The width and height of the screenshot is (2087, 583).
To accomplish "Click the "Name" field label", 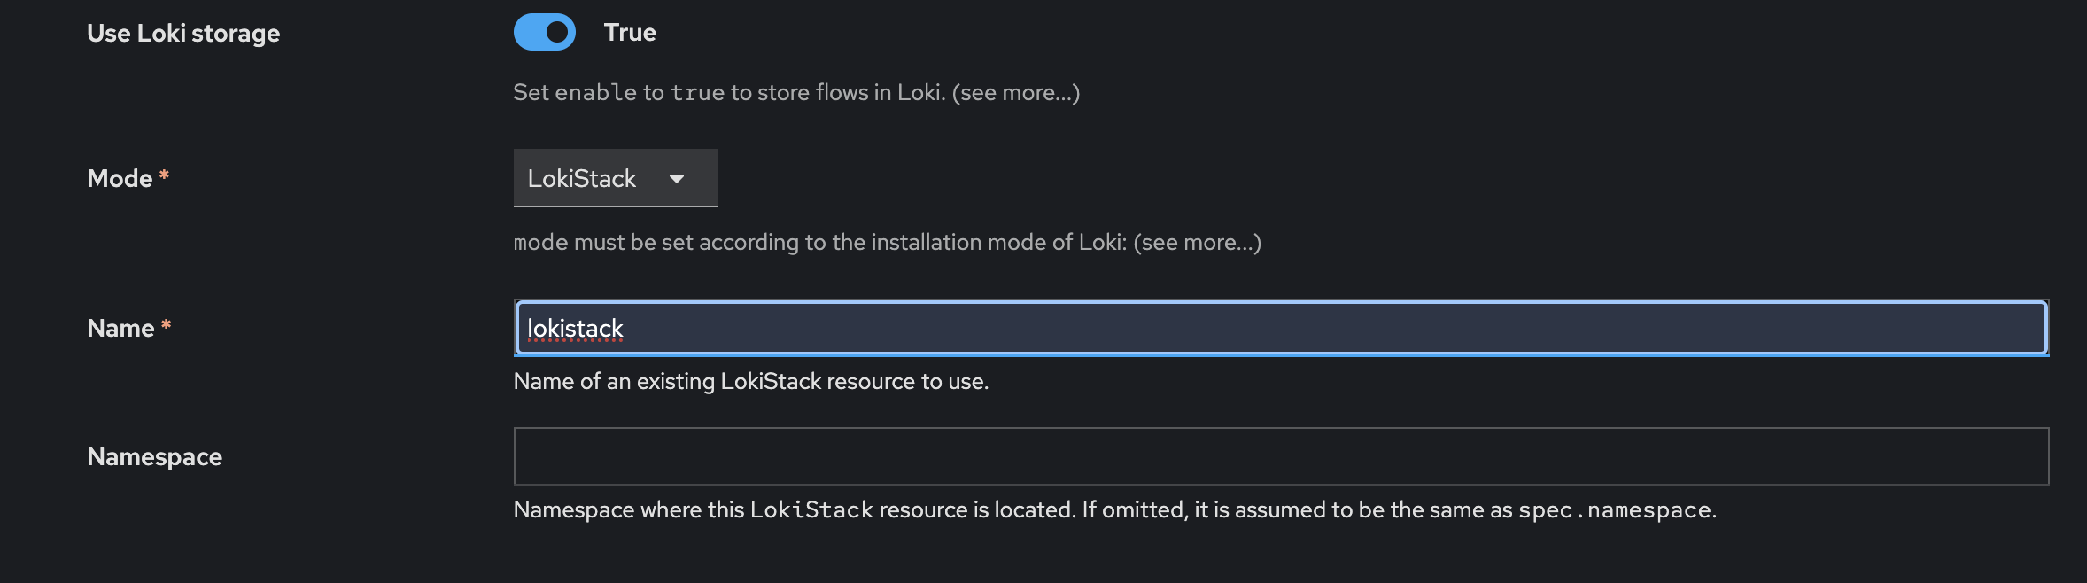I will coord(120,329).
